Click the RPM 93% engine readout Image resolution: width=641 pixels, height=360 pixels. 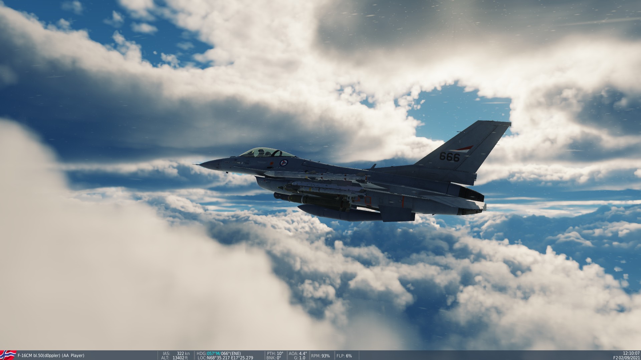point(320,356)
